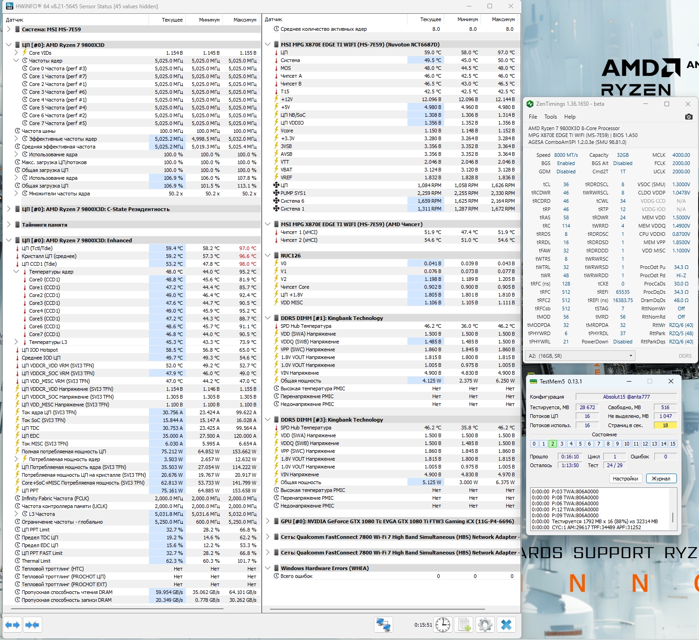Click the thermometer icon beside ЦП IOD Hotspot

pyautogui.click(x=18, y=350)
